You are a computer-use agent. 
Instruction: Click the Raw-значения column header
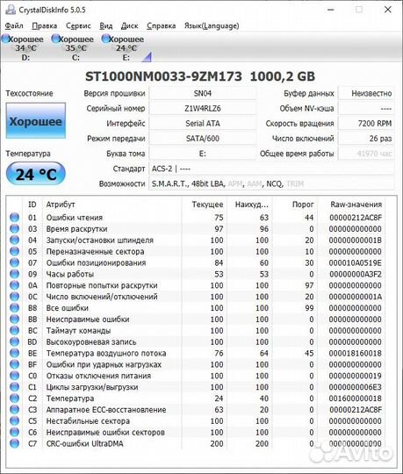coord(351,205)
